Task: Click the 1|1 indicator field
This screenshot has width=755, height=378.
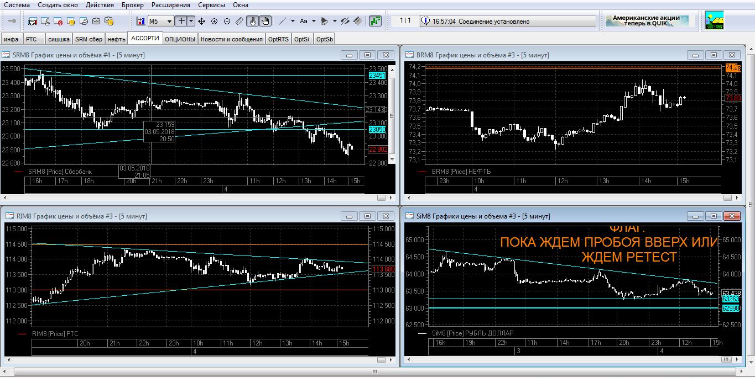Action: pyautogui.click(x=405, y=21)
